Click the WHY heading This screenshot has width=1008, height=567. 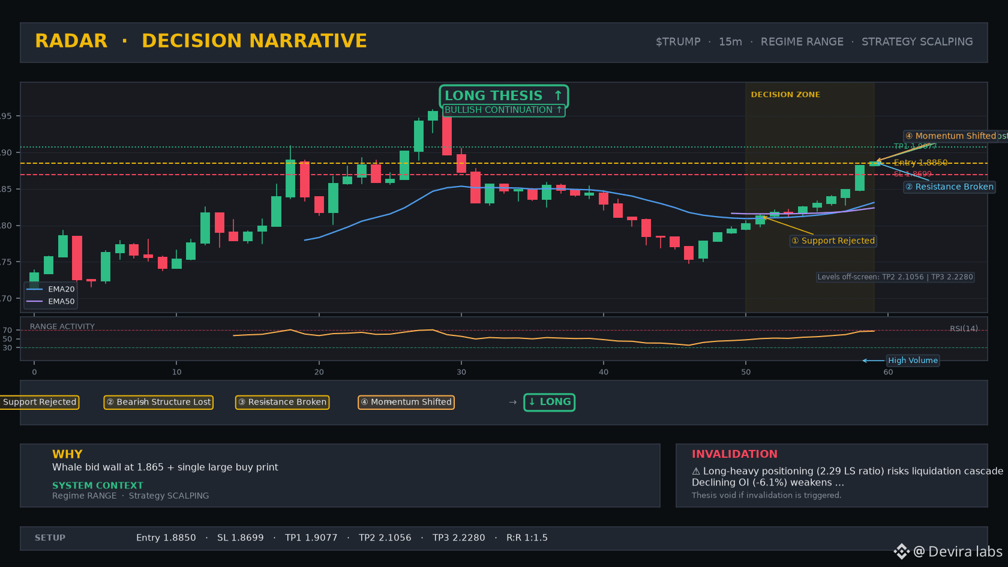pyautogui.click(x=67, y=454)
